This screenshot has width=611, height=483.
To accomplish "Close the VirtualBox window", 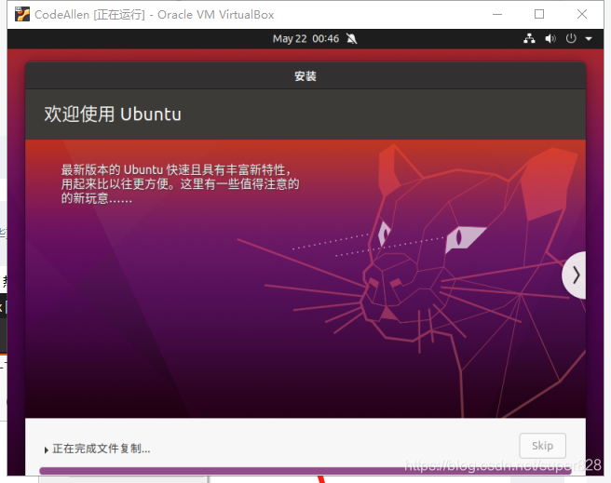I will point(582,14).
